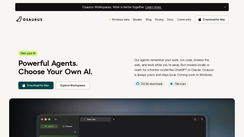The width and height of the screenshot is (244, 137).
Task: Click the history clock icon in app preview
Action: (x=195, y=119)
